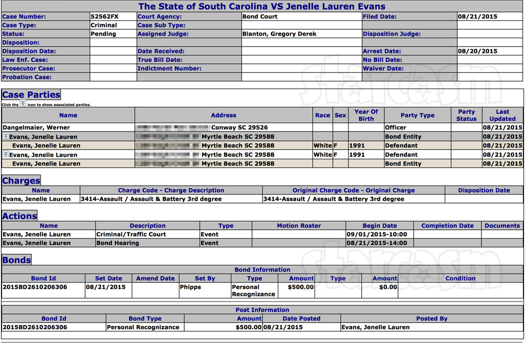The height and width of the screenshot is (344, 525).
Task: Select Evans, Jenelle Lauren under Posted By
Action: [375, 327]
